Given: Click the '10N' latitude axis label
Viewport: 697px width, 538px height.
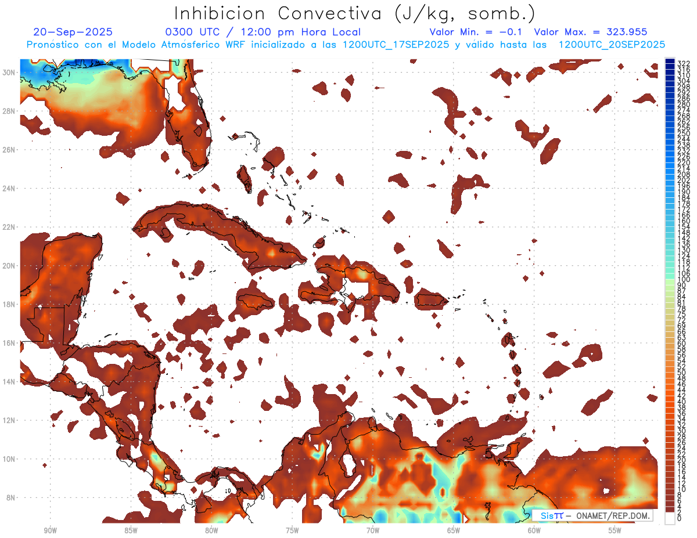Looking at the screenshot, I should click(10, 459).
